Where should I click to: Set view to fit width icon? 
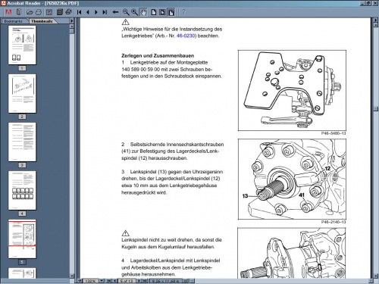(x=171, y=12)
